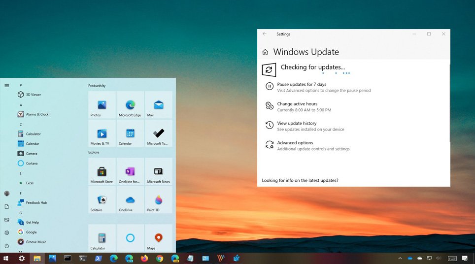475x264 pixels.
Task: Click the Power button in Start menu
Action: [7, 246]
